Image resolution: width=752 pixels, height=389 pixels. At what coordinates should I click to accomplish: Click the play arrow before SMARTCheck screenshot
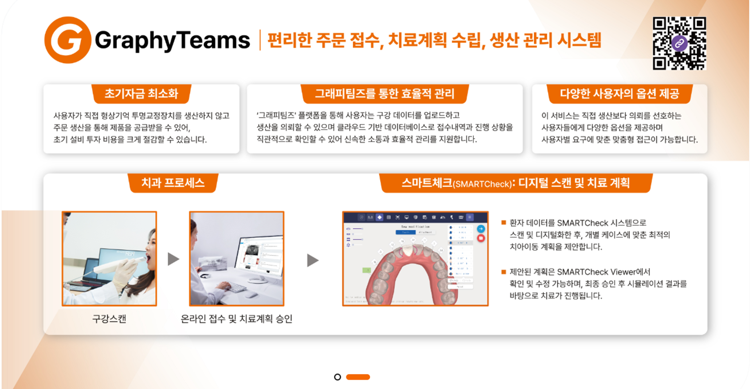point(313,260)
